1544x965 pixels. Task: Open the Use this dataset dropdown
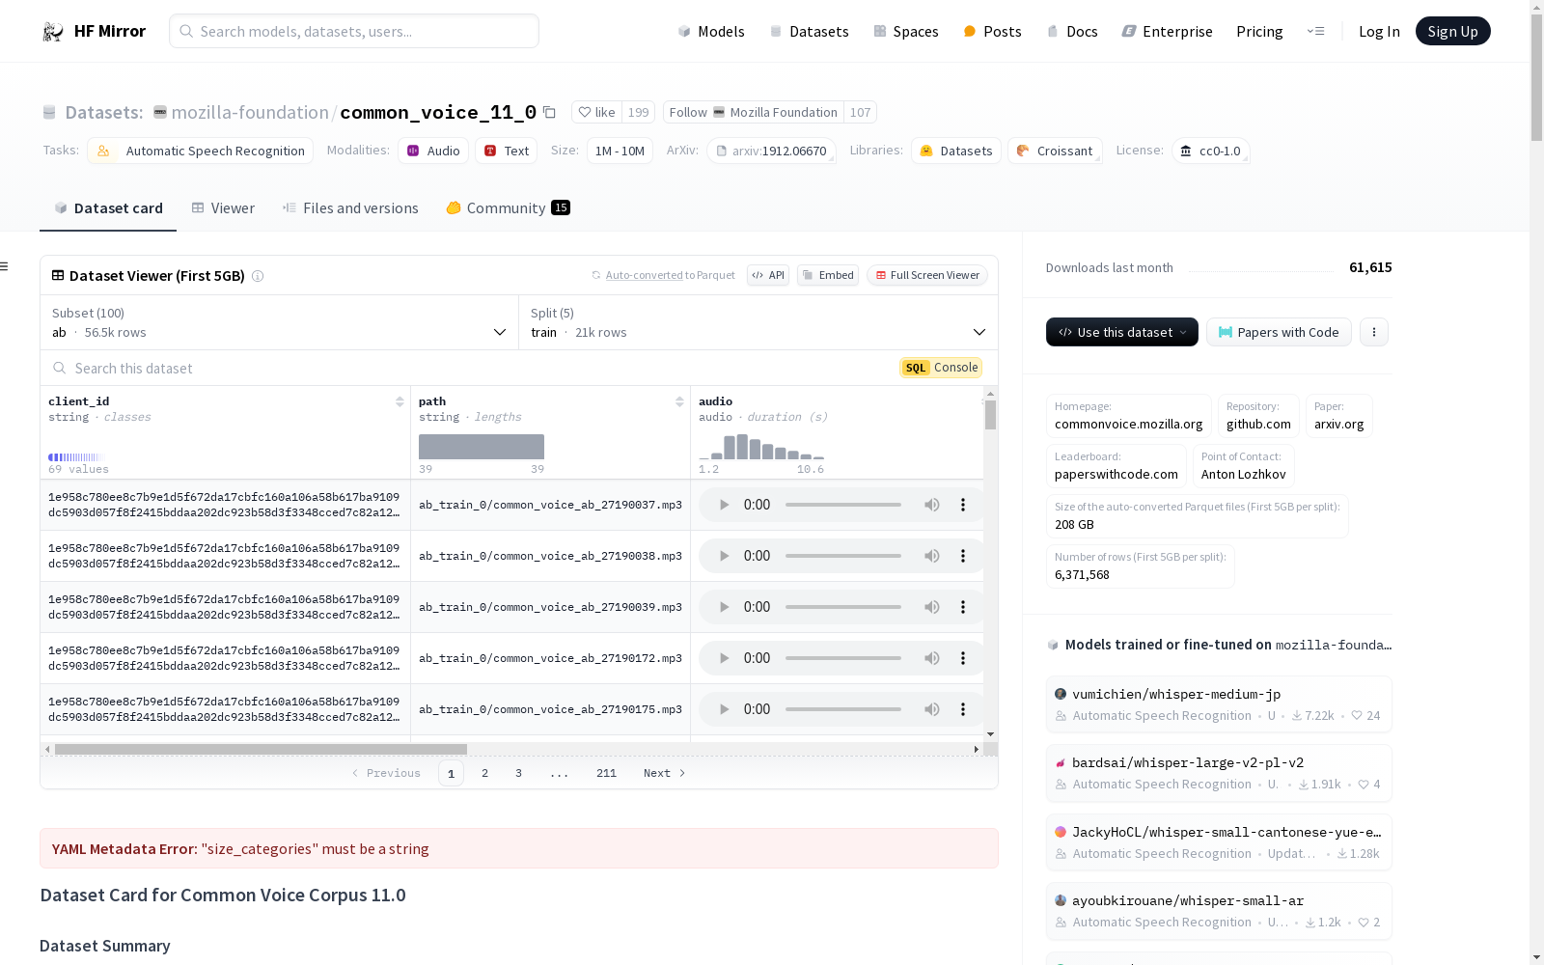tap(1122, 332)
